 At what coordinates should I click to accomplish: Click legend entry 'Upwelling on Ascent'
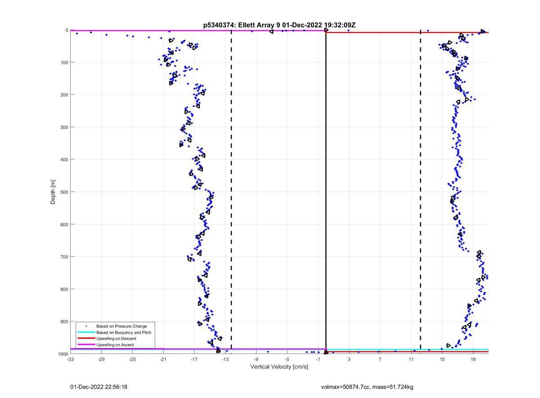[x=115, y=345]
